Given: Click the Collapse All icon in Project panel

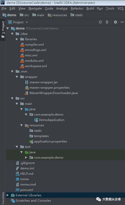Looking at the screenshot, I should (x=107, y=22).
